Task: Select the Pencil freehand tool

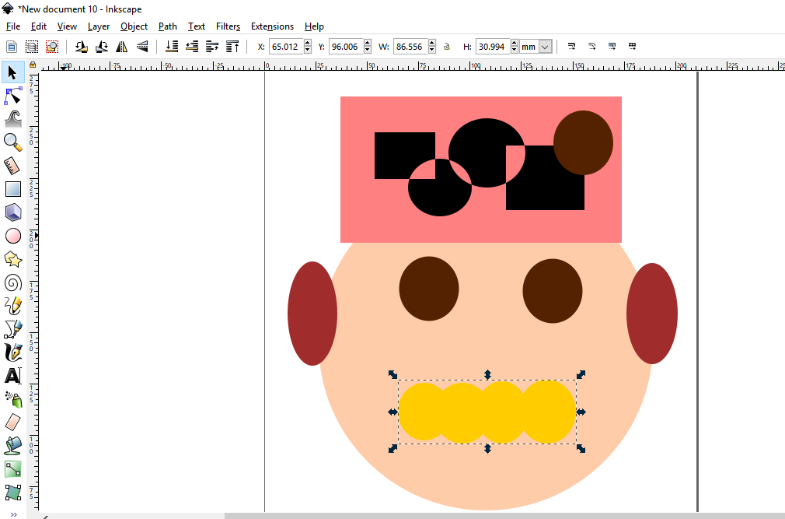Action: tap(13, 306)
